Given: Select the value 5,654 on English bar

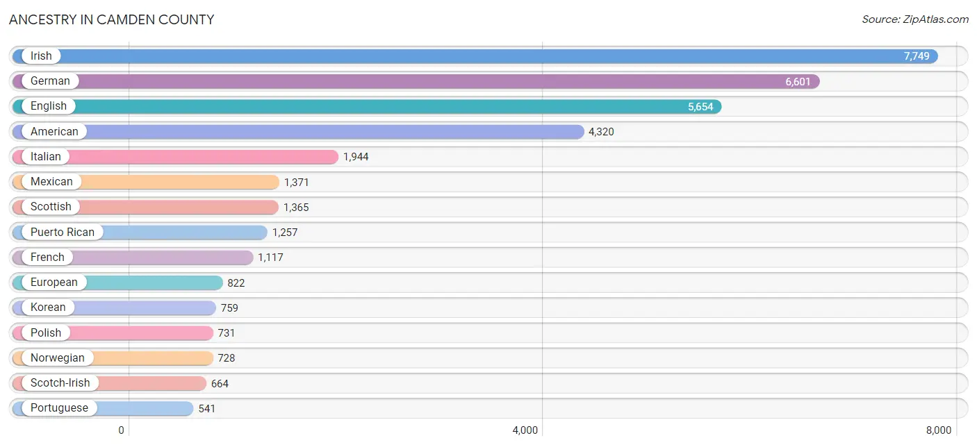Looking at the screenshot, I should [701, 107].
